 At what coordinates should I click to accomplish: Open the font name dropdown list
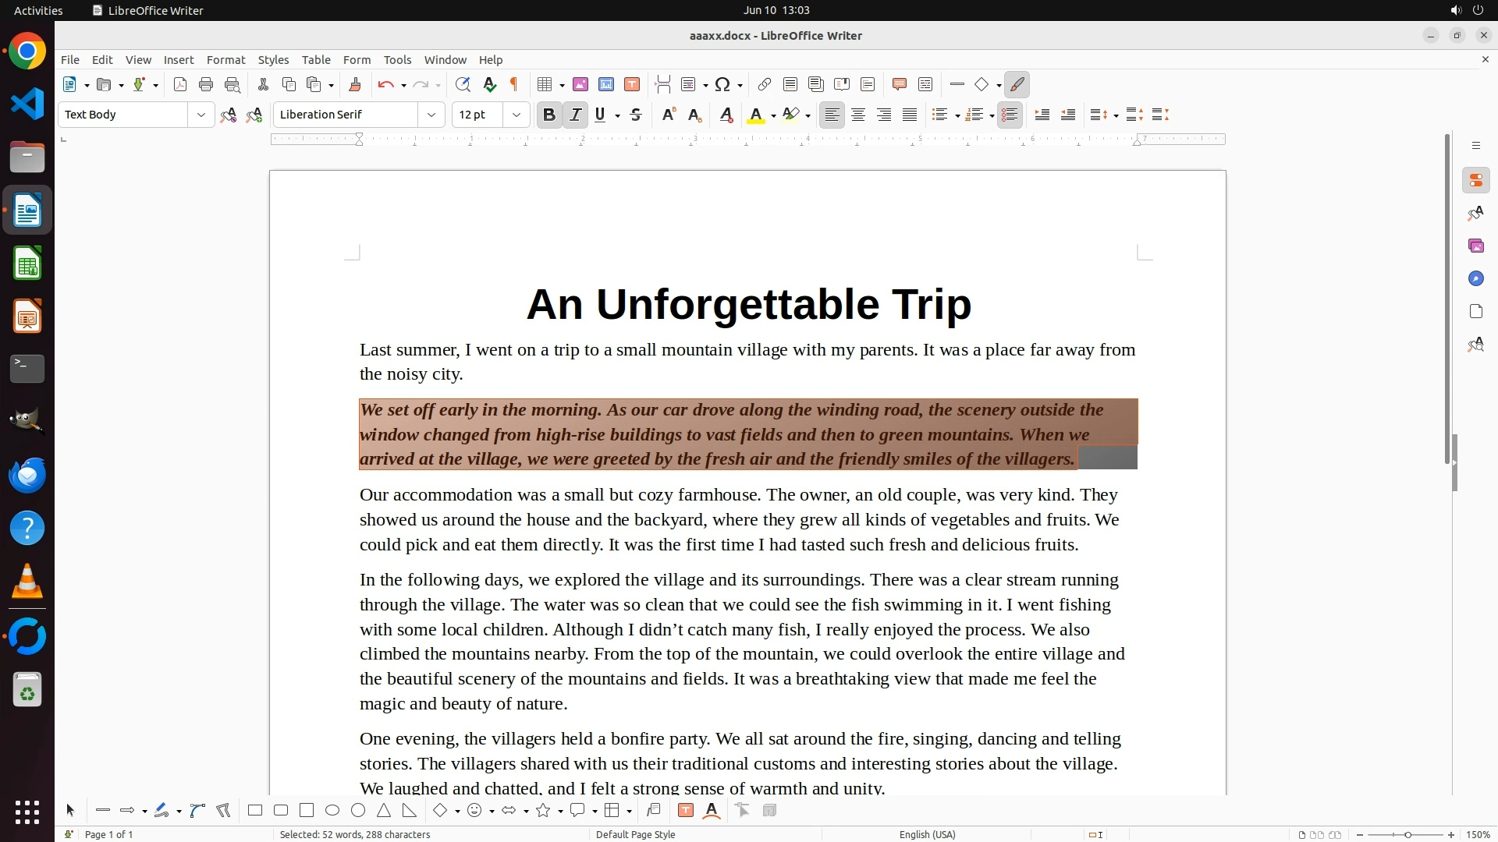[x=431, y=115]
